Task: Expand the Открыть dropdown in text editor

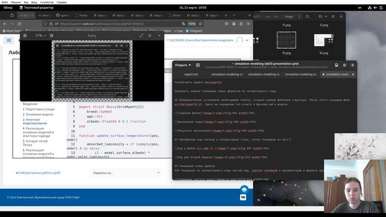Action: tap(183, 65)
